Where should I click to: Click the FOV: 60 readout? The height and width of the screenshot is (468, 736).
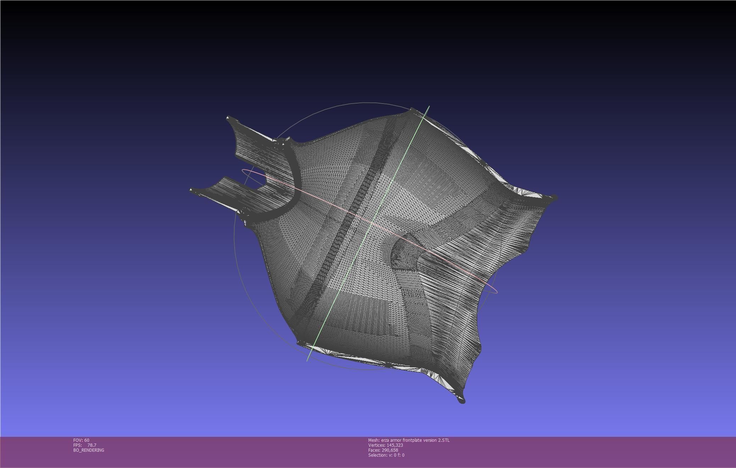tap(81, 440)
